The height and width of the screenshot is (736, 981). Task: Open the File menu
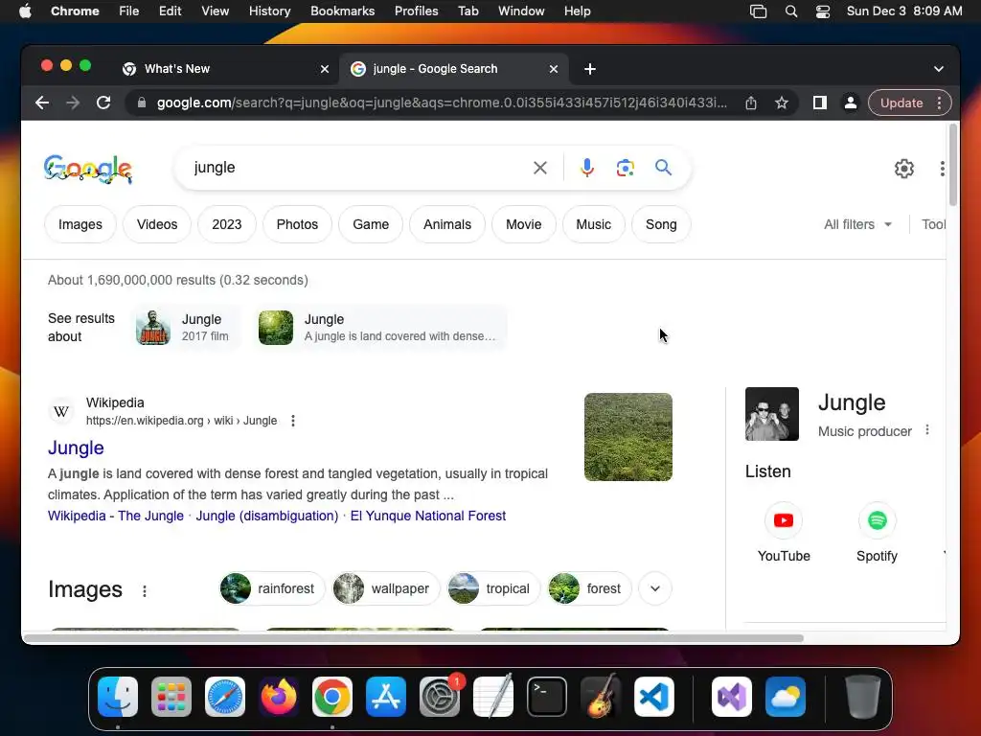click(x=129, y=11)
